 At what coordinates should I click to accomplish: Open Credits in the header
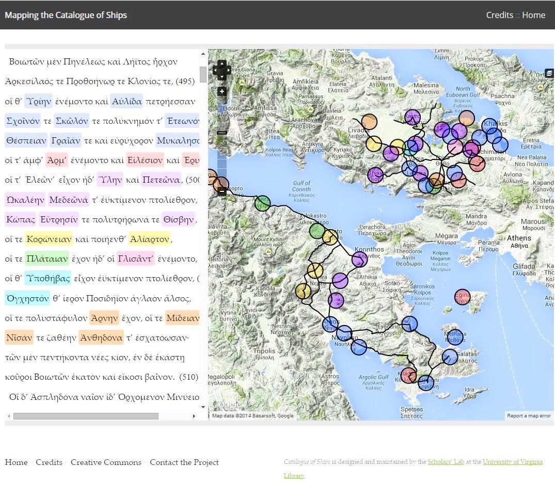click(x=499, y=15)
